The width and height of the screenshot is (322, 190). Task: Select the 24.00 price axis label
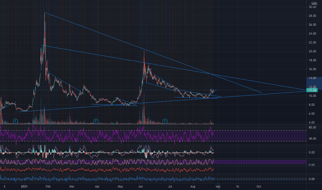[312, 34]
